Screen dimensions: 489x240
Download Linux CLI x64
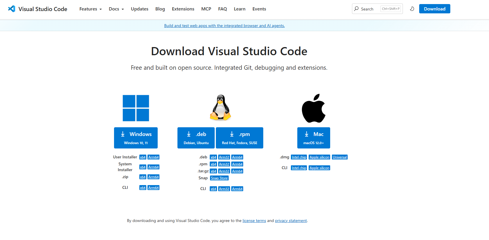[x=213, y=189]
